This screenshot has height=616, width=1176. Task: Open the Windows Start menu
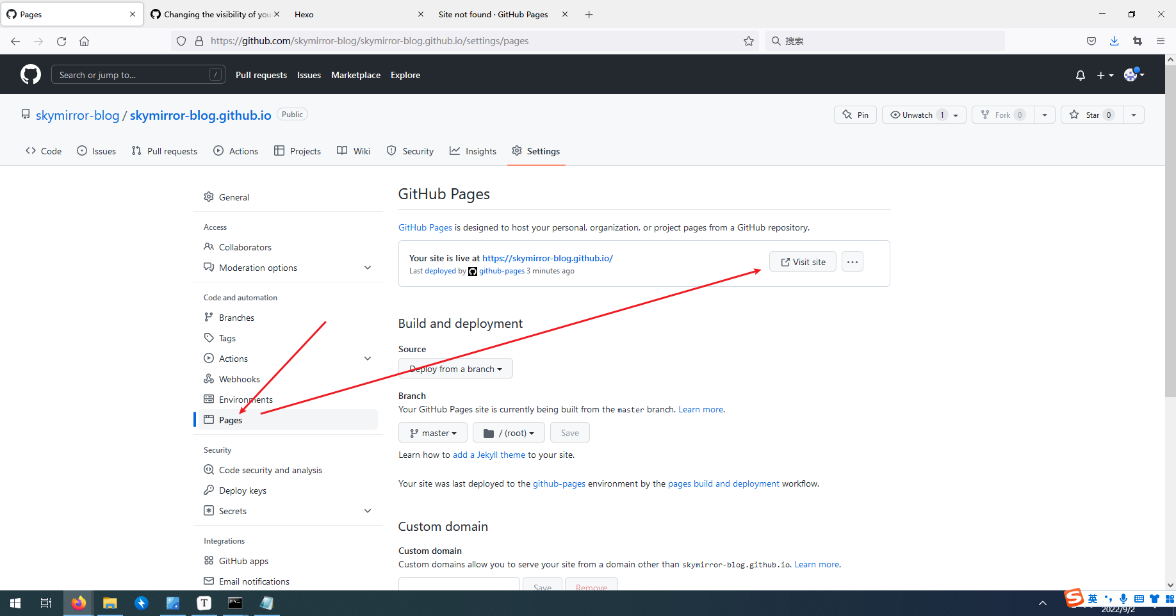[x=15, y=603]
